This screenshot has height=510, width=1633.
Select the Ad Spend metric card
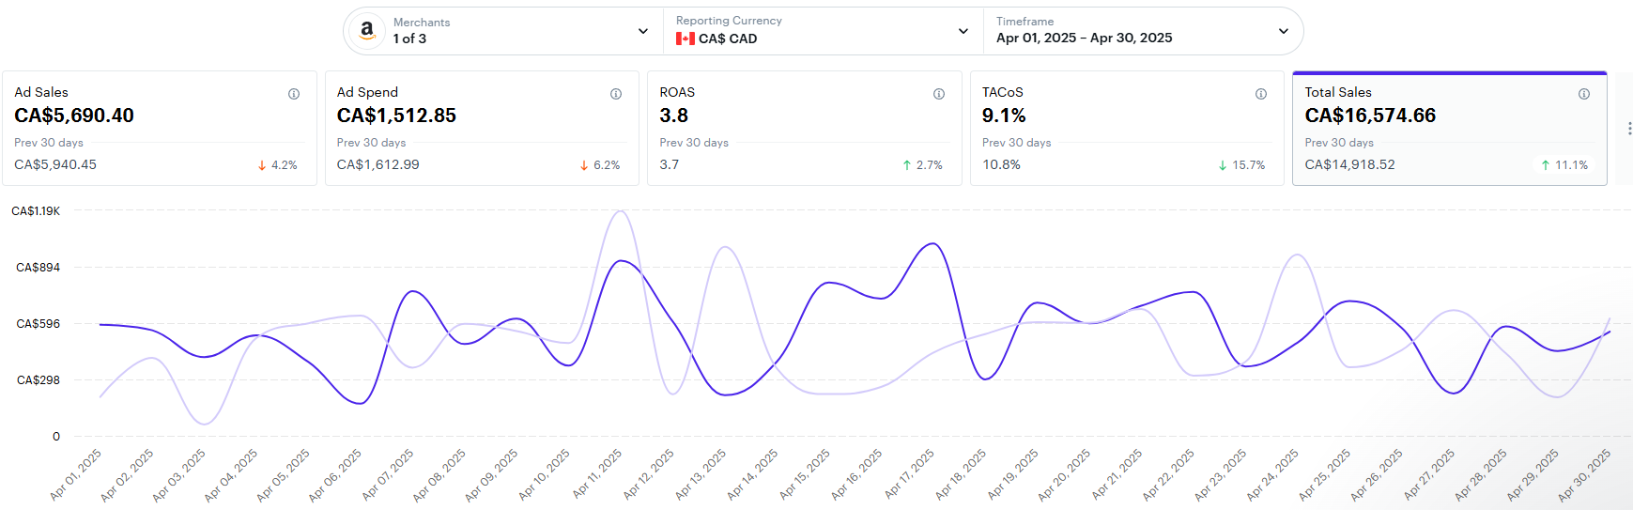click(482, 129)
